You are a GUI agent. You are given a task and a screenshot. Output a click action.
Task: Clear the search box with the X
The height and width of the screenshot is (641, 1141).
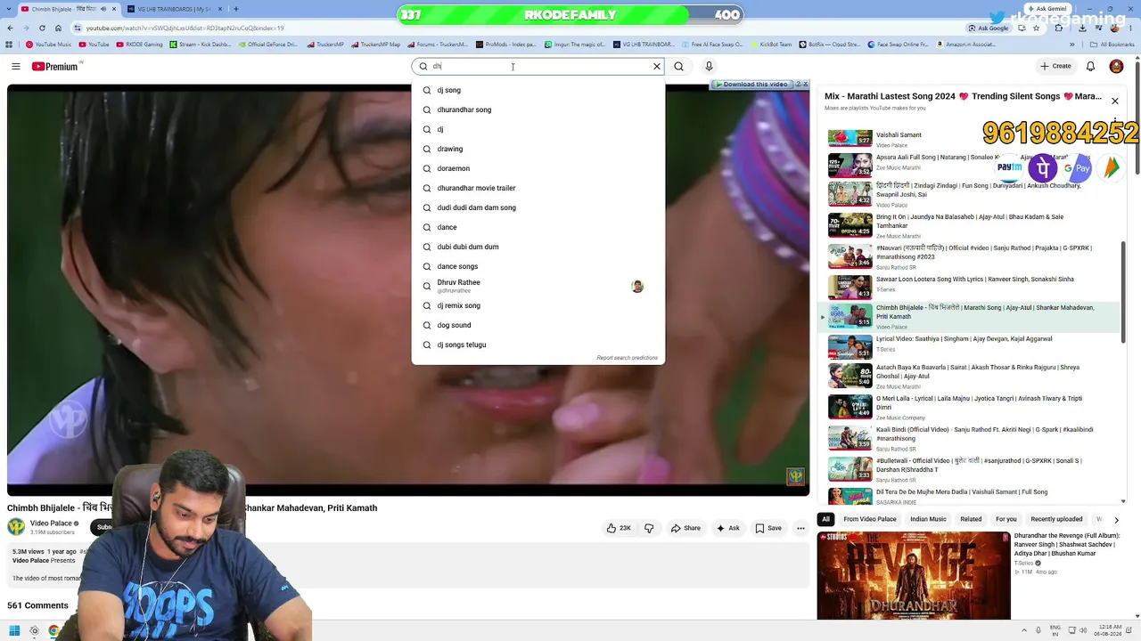point(657,66)
